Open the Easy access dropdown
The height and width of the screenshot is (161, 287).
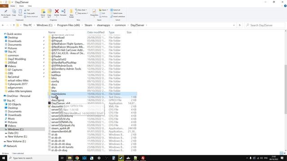click(82, 13)
